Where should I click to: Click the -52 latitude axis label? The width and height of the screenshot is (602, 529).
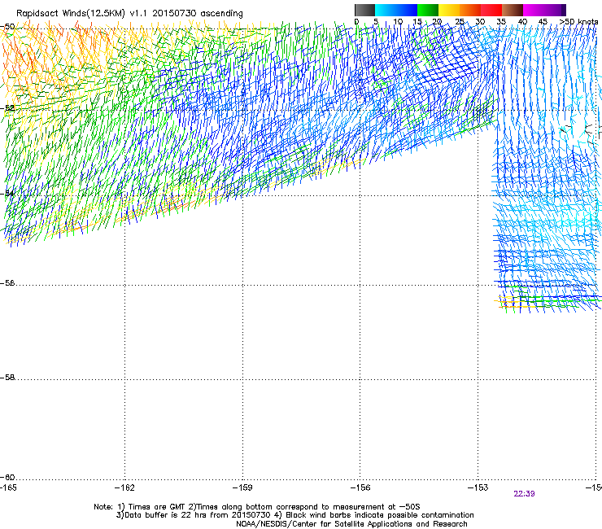(x=7, y=108)
